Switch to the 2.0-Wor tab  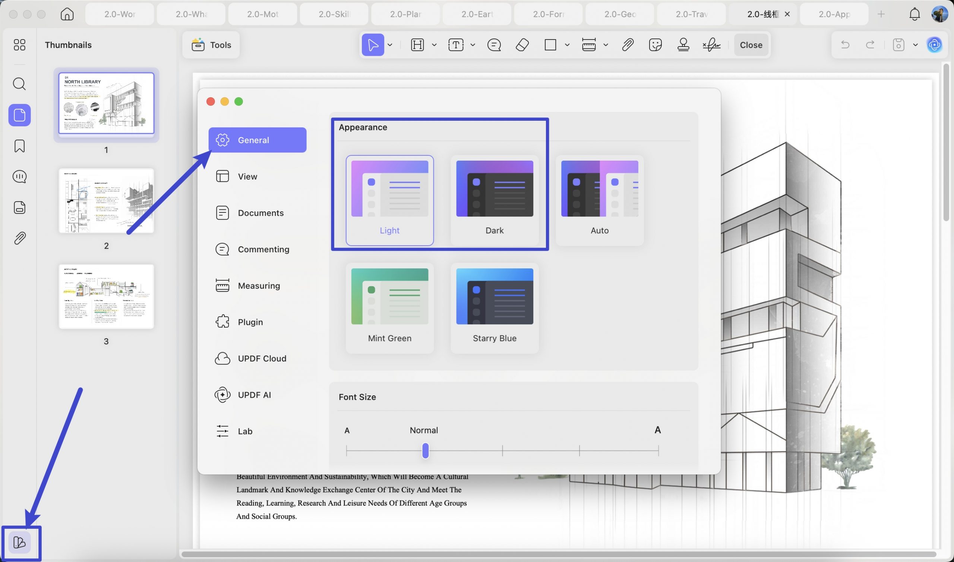click(x=120, y=14)
